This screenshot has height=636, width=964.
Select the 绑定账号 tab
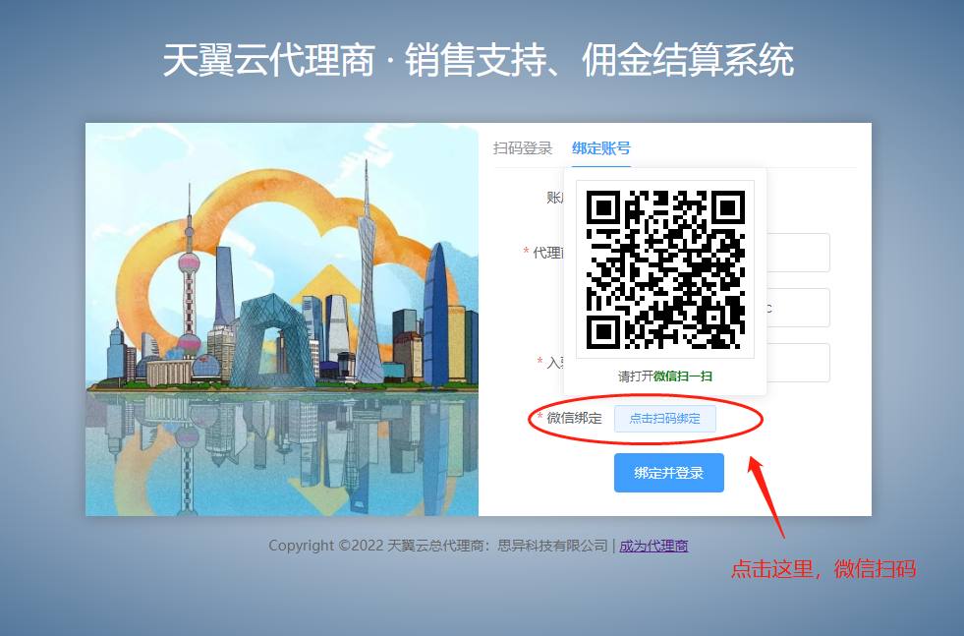[x=600, y=148]
